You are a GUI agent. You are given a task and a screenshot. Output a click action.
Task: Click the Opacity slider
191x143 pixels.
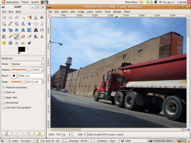point(21,70)
